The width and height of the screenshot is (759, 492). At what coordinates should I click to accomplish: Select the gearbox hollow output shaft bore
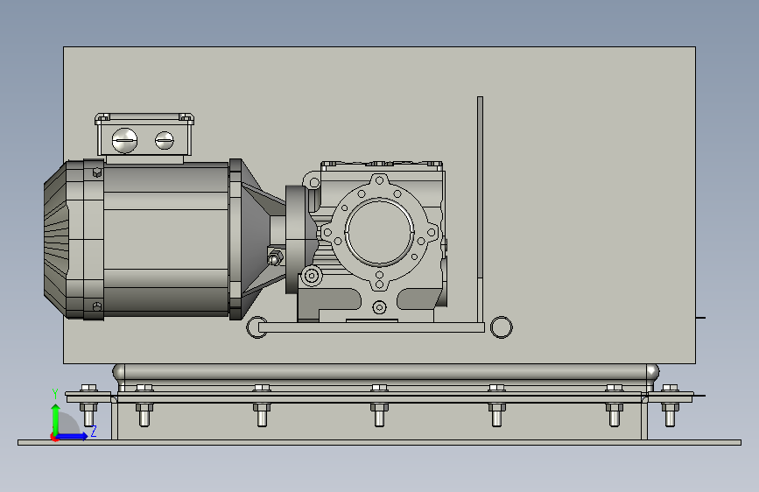click(x=380, y=231)
